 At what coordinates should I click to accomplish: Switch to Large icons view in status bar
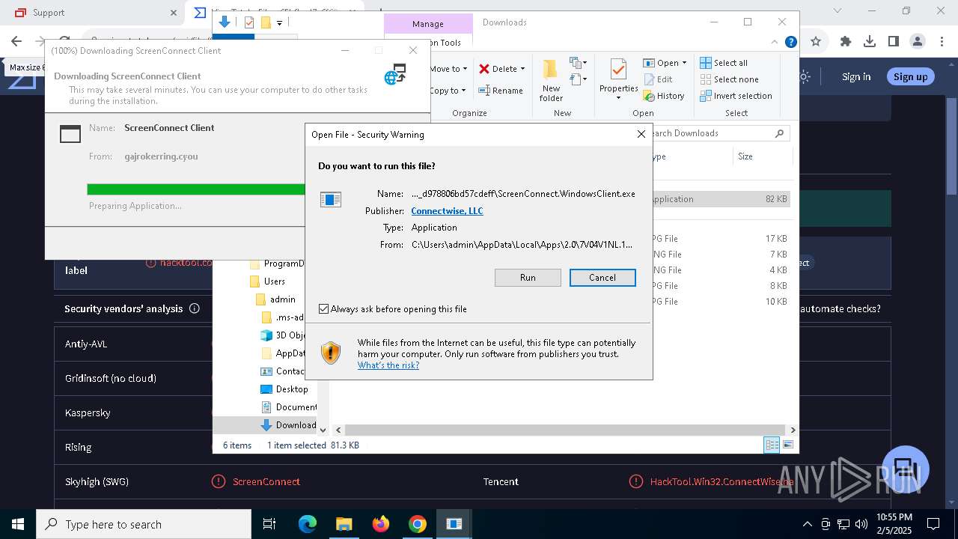coord(787,445)
